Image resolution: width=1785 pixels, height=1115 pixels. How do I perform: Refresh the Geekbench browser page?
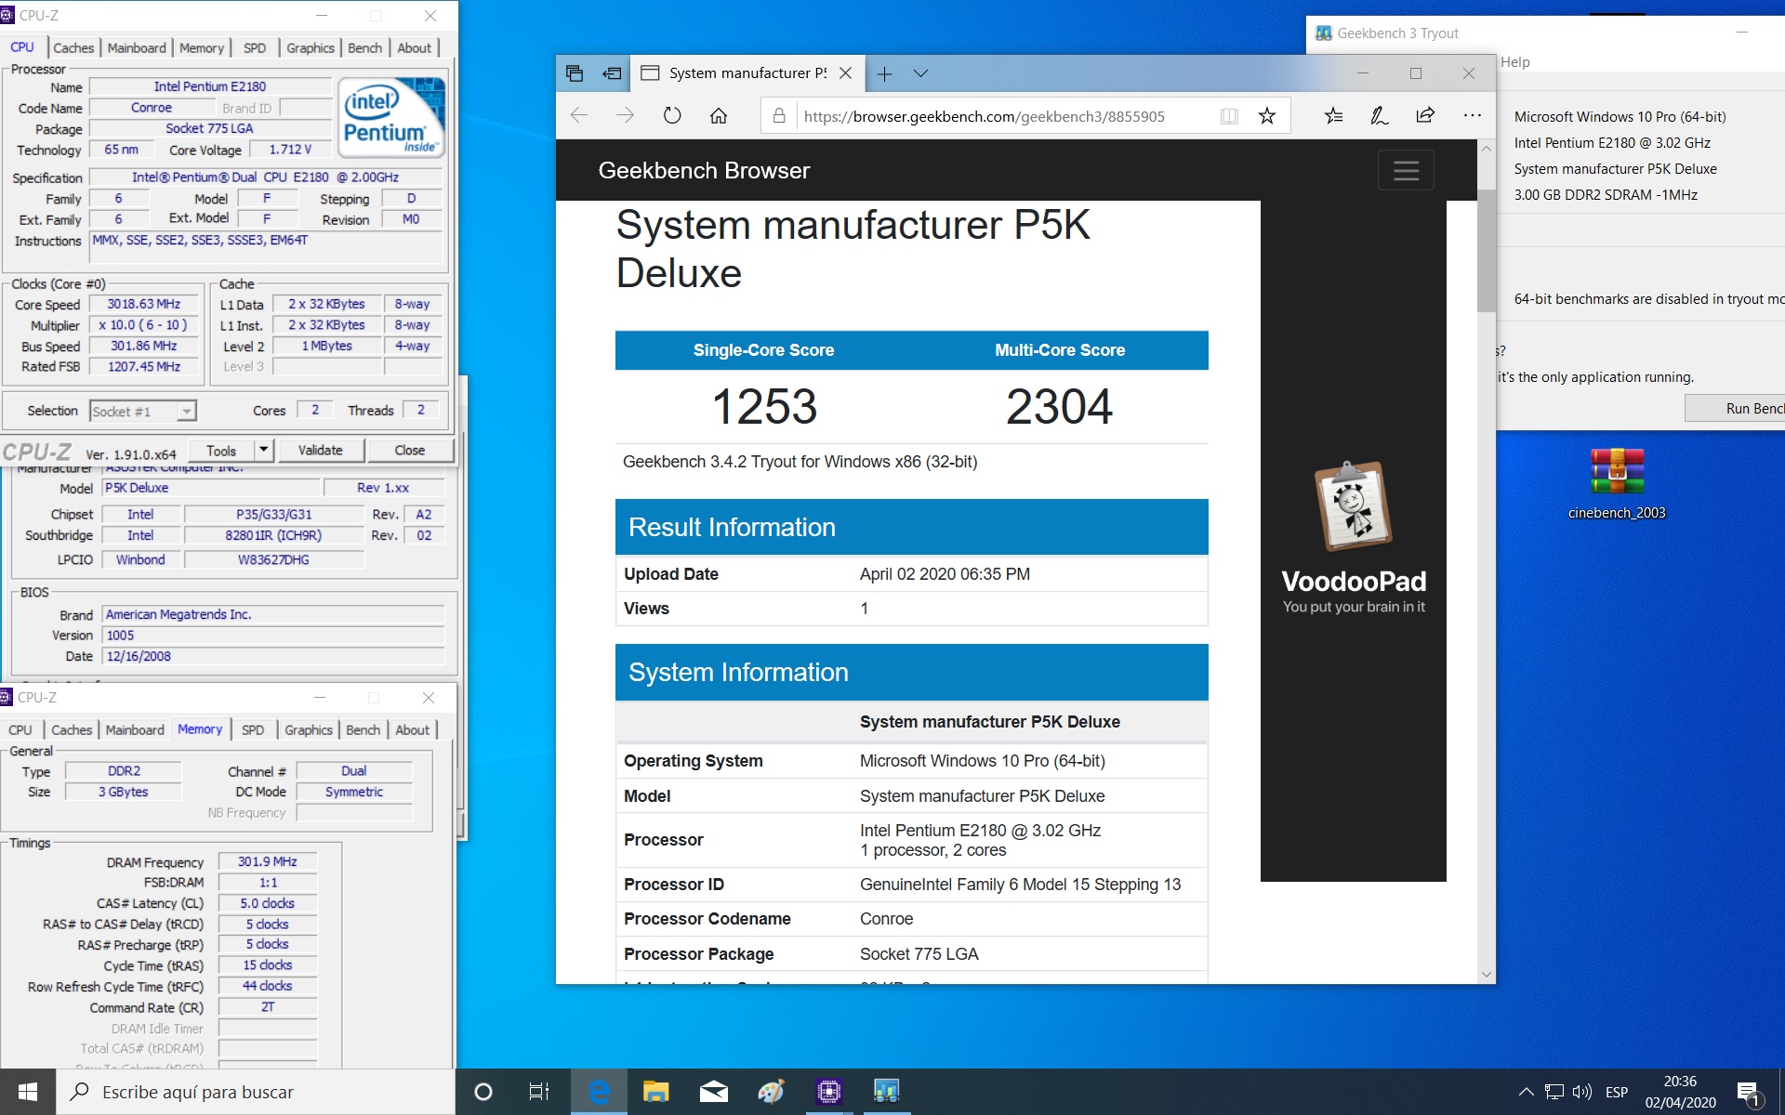point(672,116)
